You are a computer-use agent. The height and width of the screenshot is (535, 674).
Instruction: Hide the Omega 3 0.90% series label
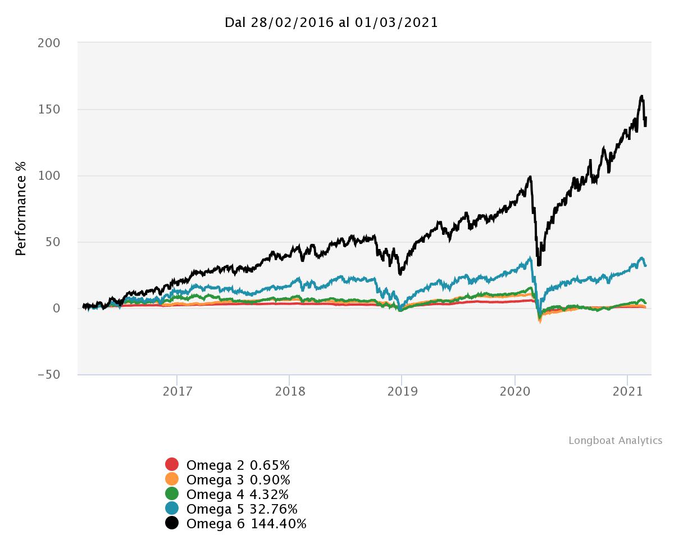click(238, 480)
